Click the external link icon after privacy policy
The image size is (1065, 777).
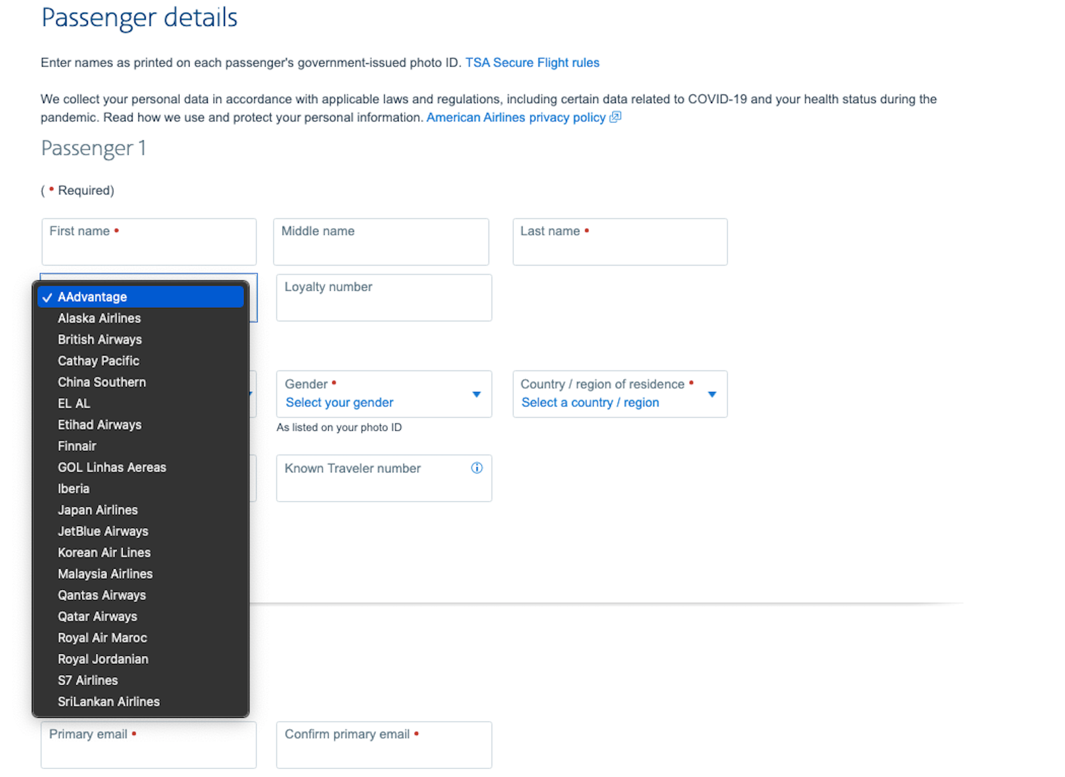(x=614, y=117)
